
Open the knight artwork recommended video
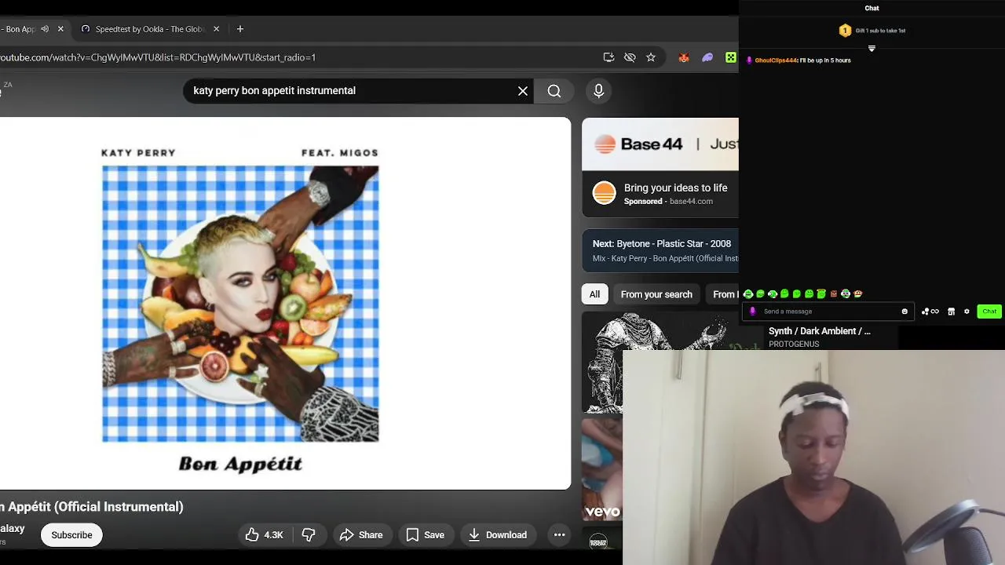(x=660, y=363)
